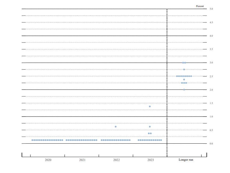
Task: Click the 1.0 y-axis value
Action: pyautogui.click(x=211, y=117)
